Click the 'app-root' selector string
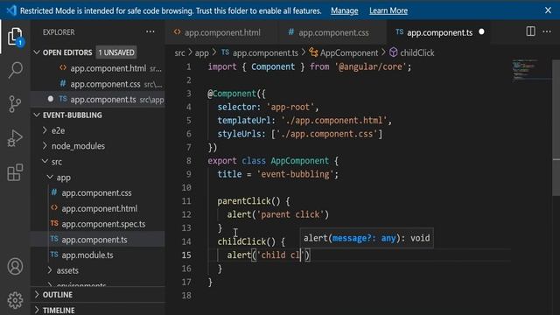The height and width of the screenshot is (315, 560). click(x=290, y=107)
